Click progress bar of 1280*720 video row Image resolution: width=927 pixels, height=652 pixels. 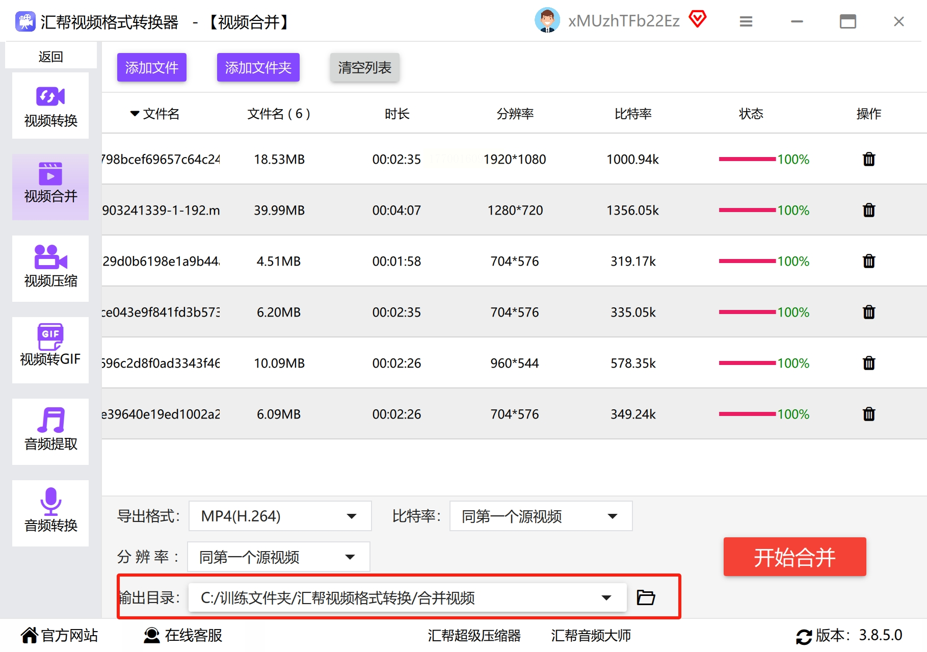coord(747,210)
